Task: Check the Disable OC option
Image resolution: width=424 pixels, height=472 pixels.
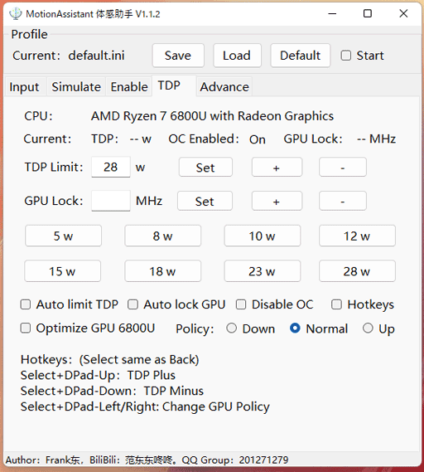Action: pos(241,304)
